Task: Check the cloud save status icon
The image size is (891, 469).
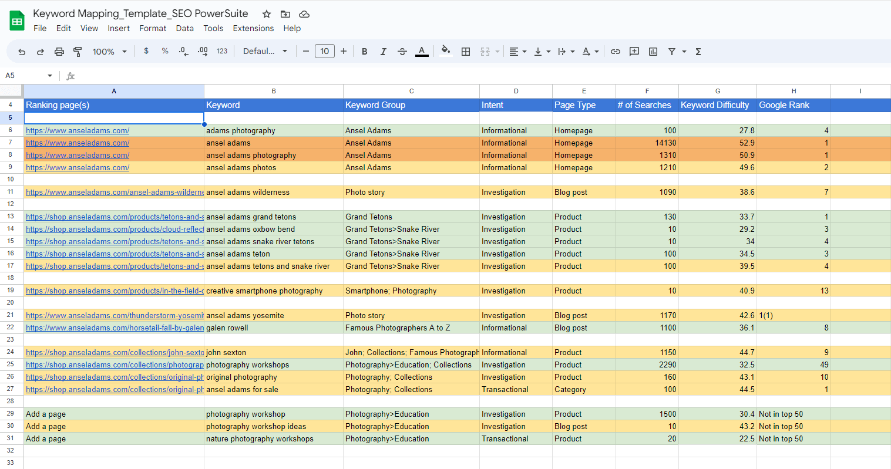Action: tap(304, 14)
